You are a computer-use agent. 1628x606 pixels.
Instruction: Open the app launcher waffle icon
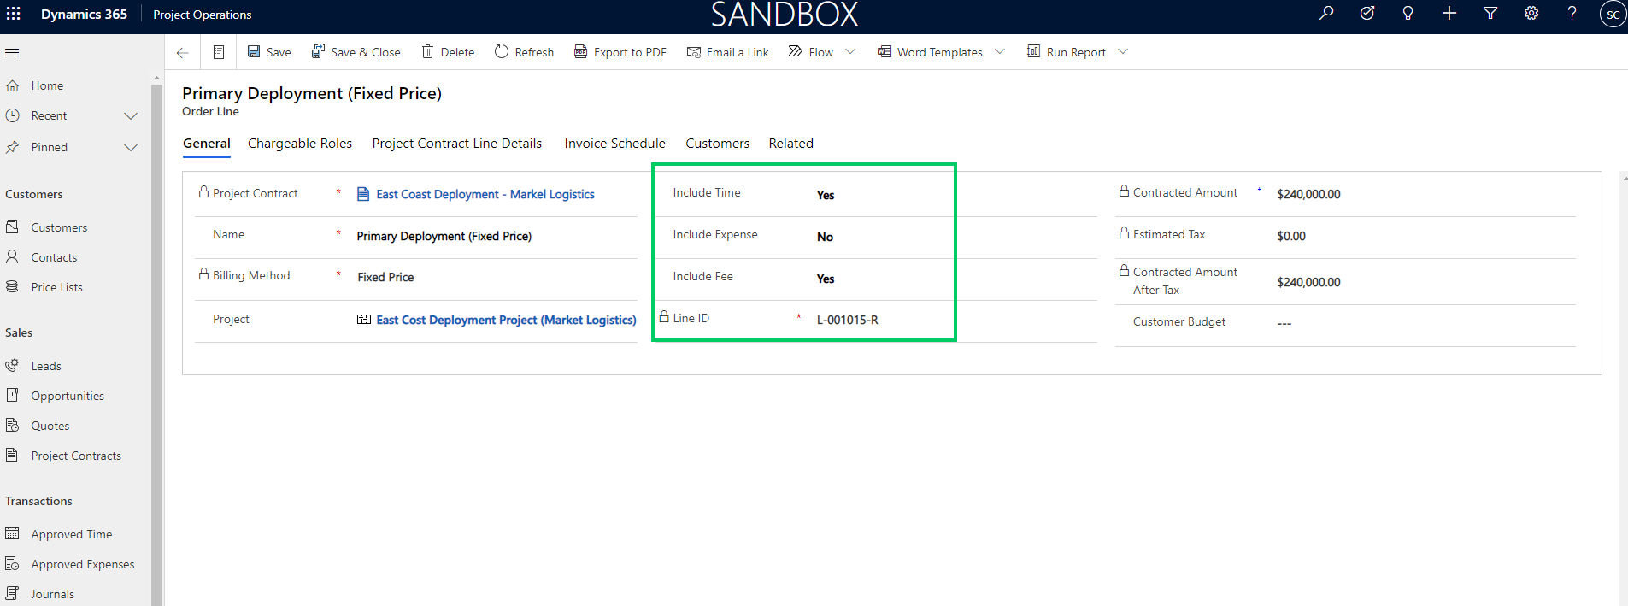(14, 14)
